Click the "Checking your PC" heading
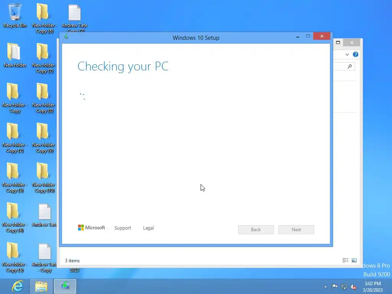This screenshot has width=392, height=294. click(123, 67)
